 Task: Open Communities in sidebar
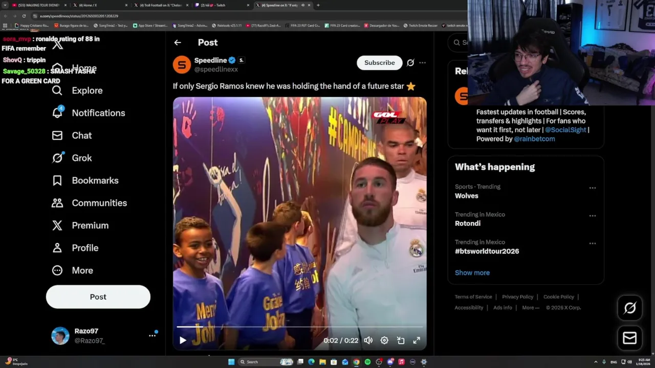point(89,203)
